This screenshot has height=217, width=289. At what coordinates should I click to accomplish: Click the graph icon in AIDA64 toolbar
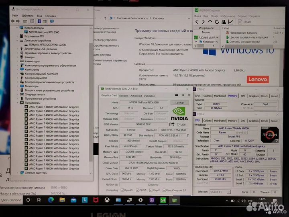click(230, 22)
